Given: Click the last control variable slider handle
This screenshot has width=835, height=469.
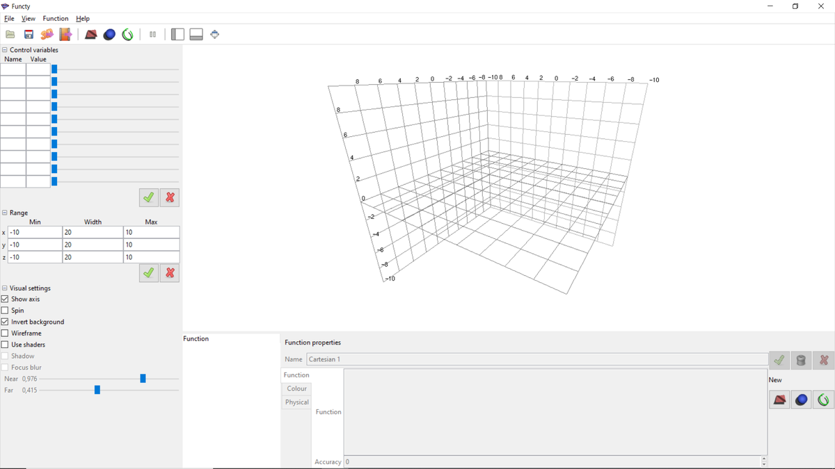Looking at the screenshot, I should click(x=54, y=181).
